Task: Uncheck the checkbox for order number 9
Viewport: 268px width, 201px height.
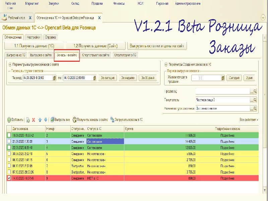Action: click(9, 179)
